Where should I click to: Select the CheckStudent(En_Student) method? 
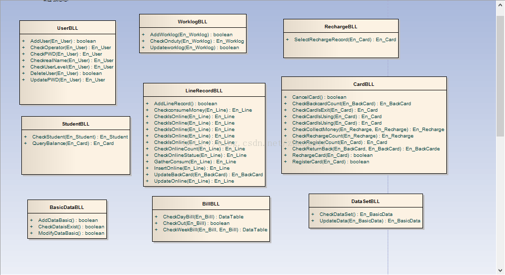coord(80,137)
